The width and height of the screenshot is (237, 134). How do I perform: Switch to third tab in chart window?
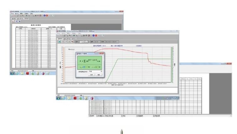click(x=74, y=39)
